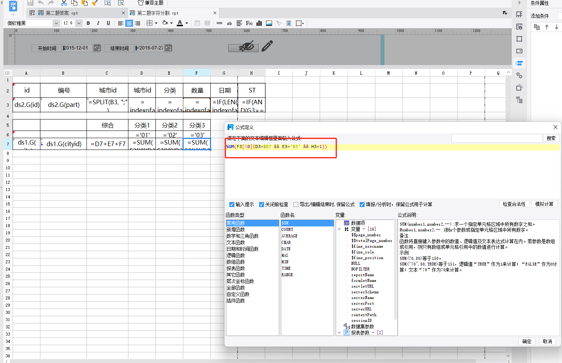
Task: Align text left
Action: pos(121,23)
